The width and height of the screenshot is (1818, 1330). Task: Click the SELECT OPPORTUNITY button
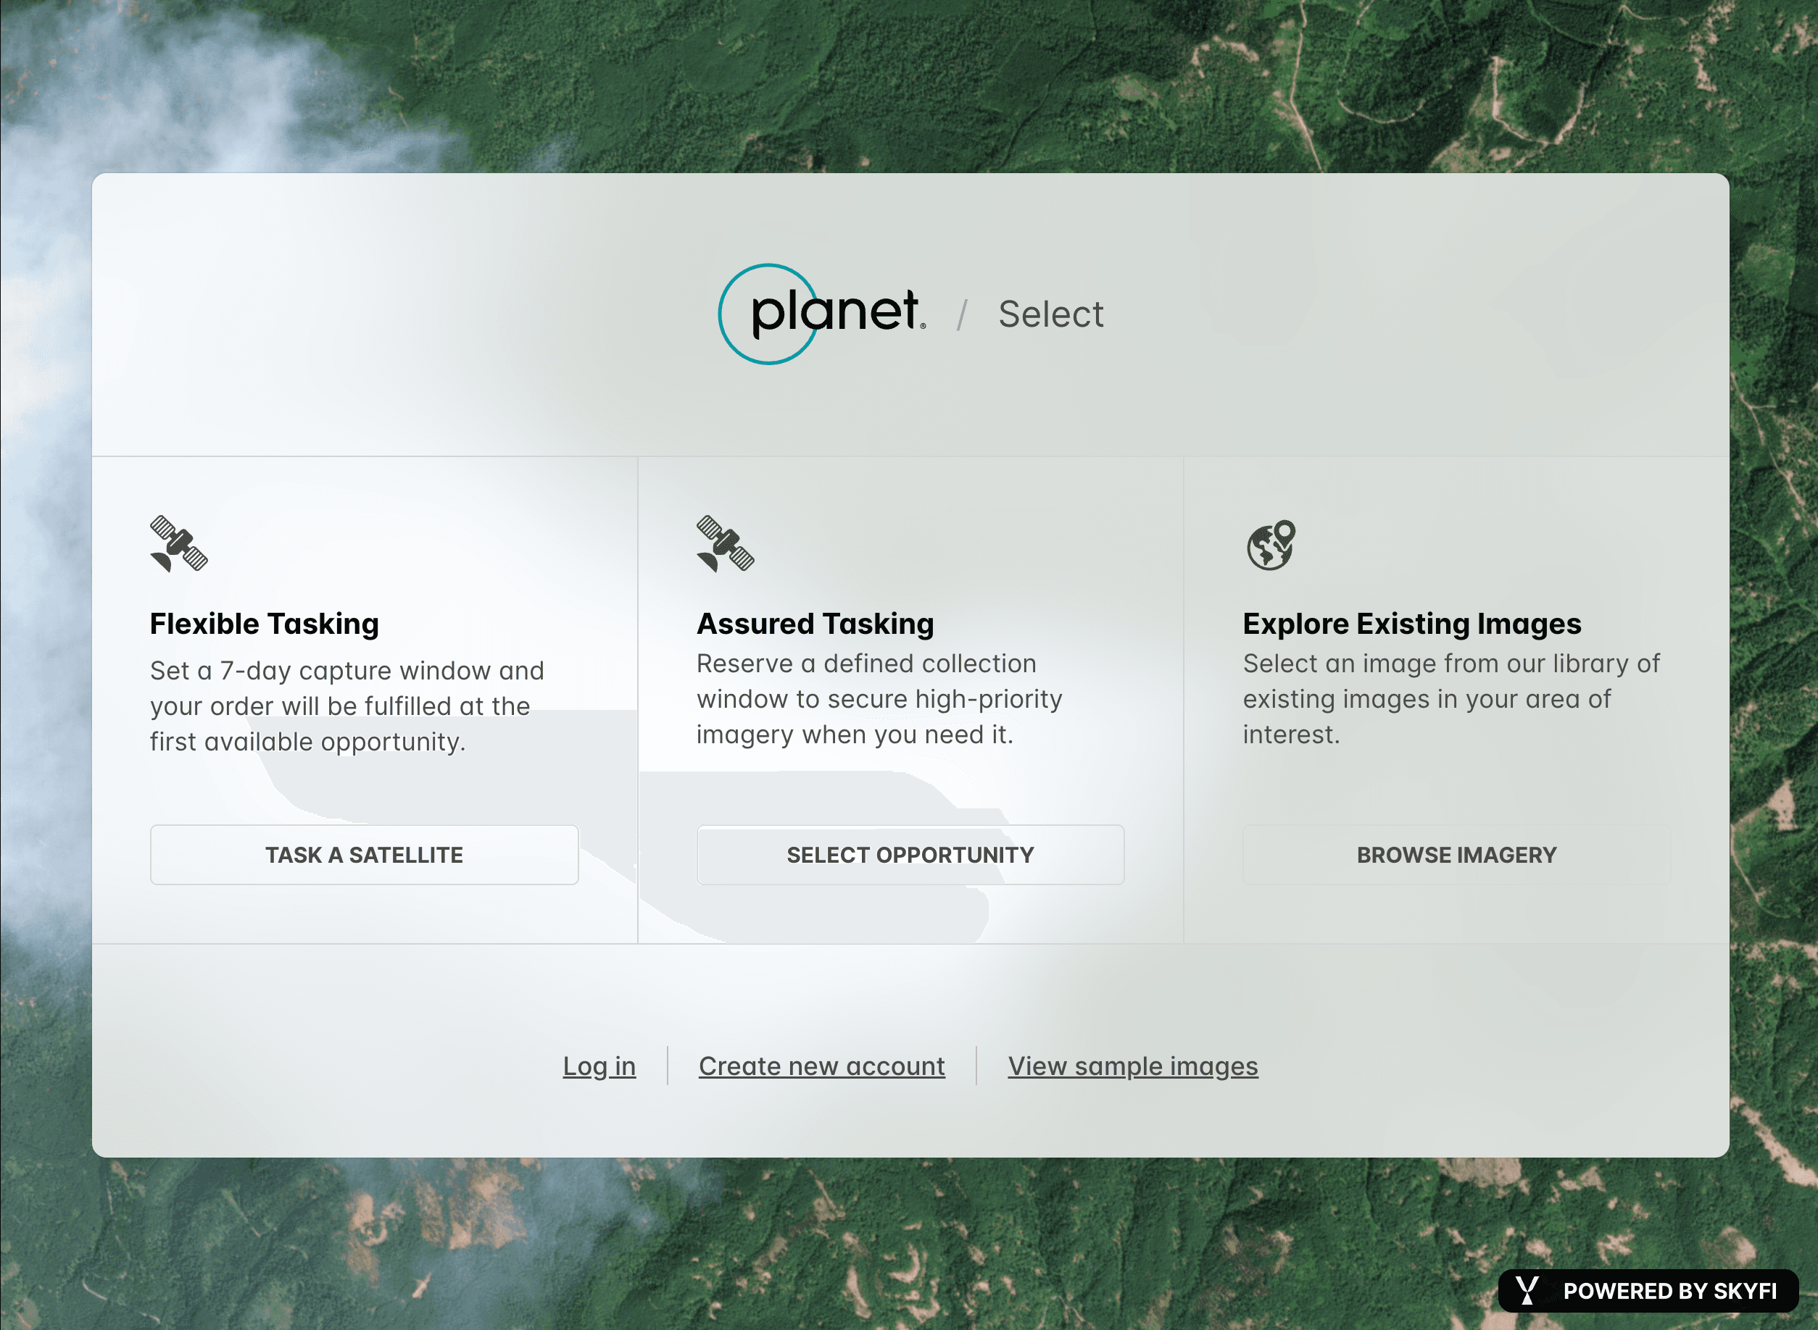(x=910, y=855)
